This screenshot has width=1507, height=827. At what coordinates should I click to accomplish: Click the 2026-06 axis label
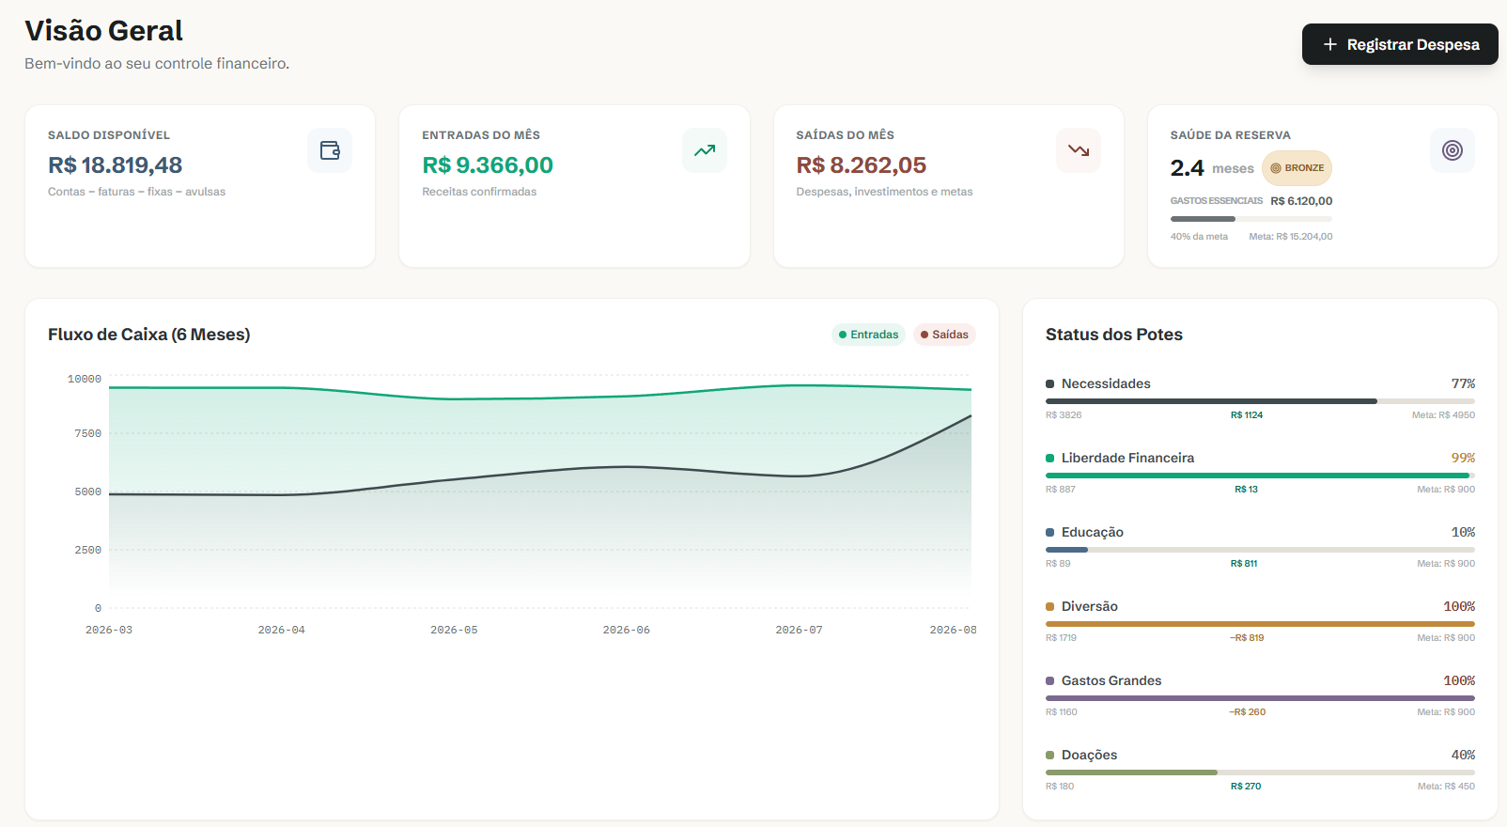(x=627, y=630)
